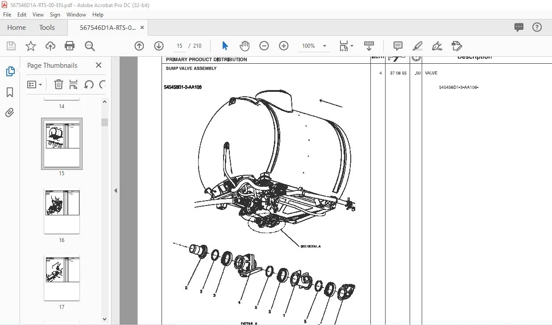Image resolution: width=552 pixels, height=325 pixels.
Task: Activate the Hand pan tool
Action: pyautogui.click(x=245, y=46)
